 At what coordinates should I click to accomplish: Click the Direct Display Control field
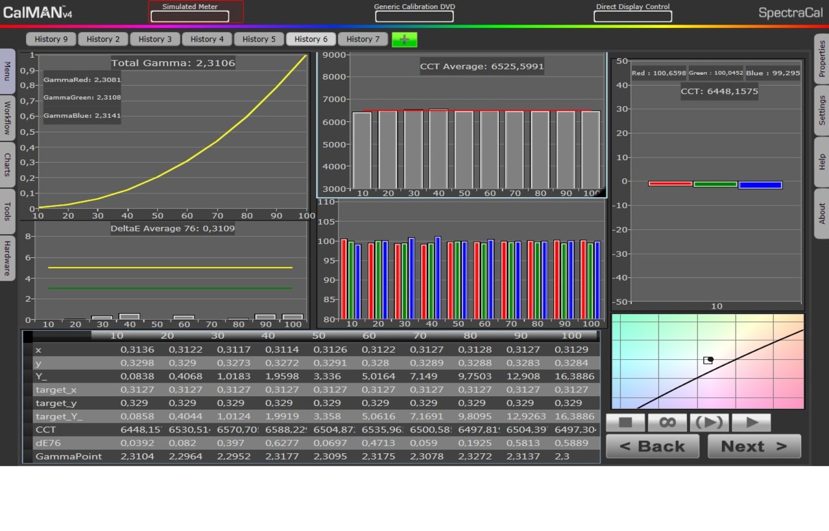point(632,16)
